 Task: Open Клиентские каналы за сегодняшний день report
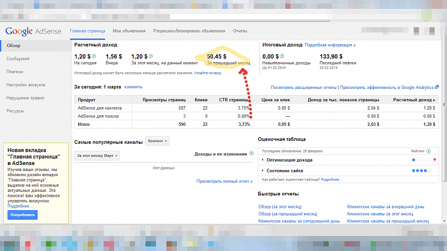299,221
